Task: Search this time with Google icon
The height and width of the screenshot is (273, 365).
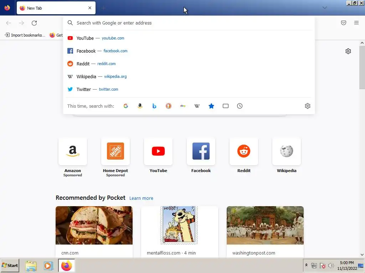Action: 126,106
